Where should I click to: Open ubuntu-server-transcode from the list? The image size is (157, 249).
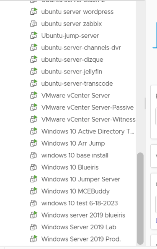click(x=77, y=84)
